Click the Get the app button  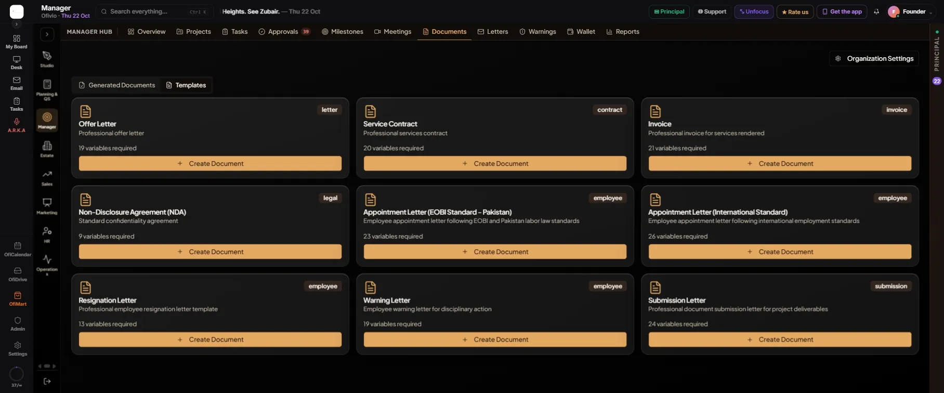tap(842, 11)
